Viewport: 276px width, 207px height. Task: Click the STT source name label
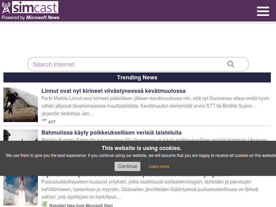[x=52, y=122]
